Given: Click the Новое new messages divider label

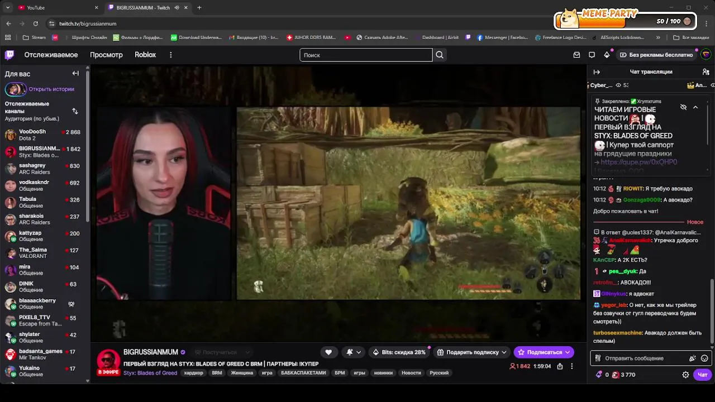Looking at the screenshot, I should click(695, 222).
